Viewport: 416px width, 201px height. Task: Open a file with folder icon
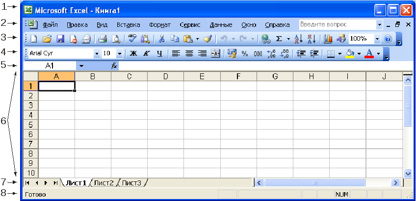pyautogui.click(x=47, y=39)
